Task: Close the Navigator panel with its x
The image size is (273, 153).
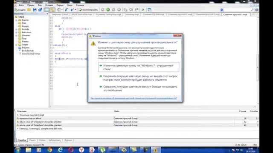Action: (47, 14)
